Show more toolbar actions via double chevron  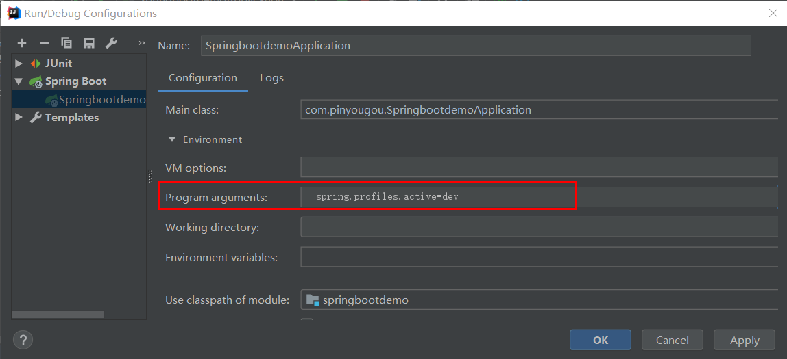pyautogui.click(x=142, y=43)
